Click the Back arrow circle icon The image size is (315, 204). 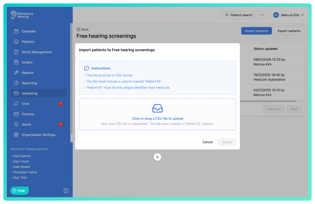coord(78,30)
